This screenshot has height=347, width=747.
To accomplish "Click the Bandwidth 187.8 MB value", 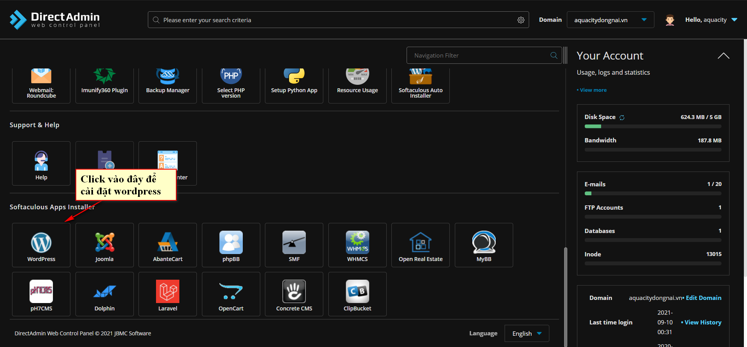I will [710, 140].
